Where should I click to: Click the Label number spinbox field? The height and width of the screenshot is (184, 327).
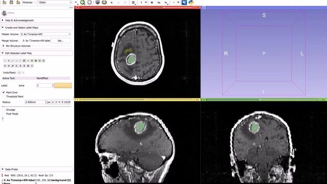(x=45, y=85)
